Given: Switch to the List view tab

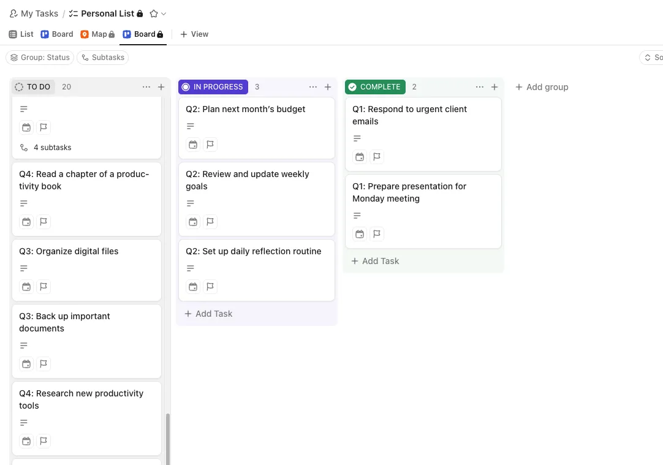Looking at the screenshot, I should pos(21,34).
